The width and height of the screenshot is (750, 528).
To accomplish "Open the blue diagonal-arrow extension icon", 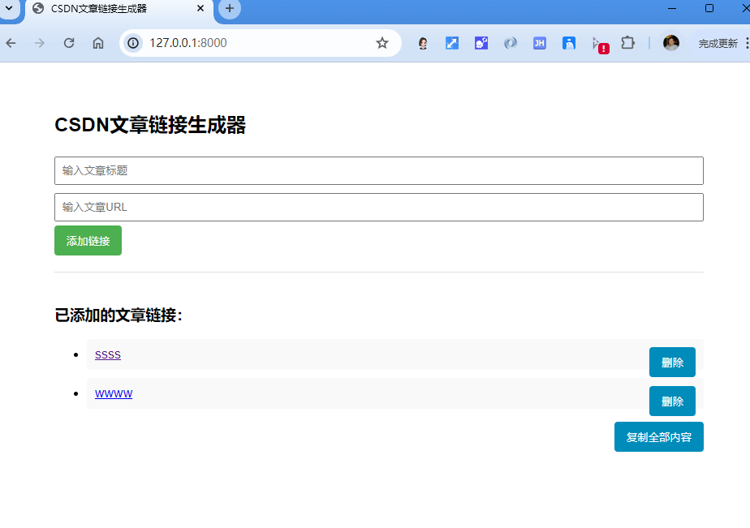I will 452,43.
